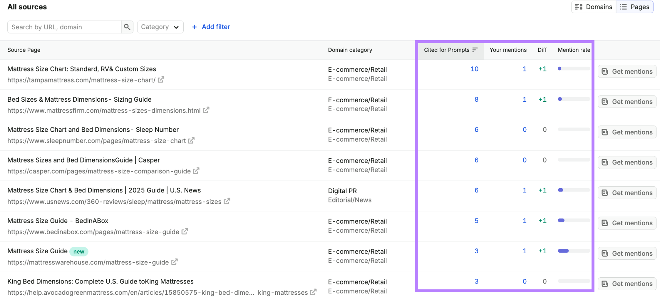This screenshot has width=660, height=298.
Task: Click the 'new' badge on Mattress Size Guide
Action: tap(79, 251)
